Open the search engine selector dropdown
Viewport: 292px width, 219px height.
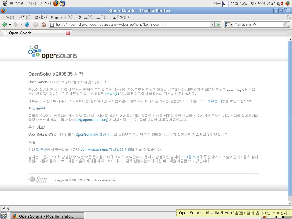(x=232, y=25)
